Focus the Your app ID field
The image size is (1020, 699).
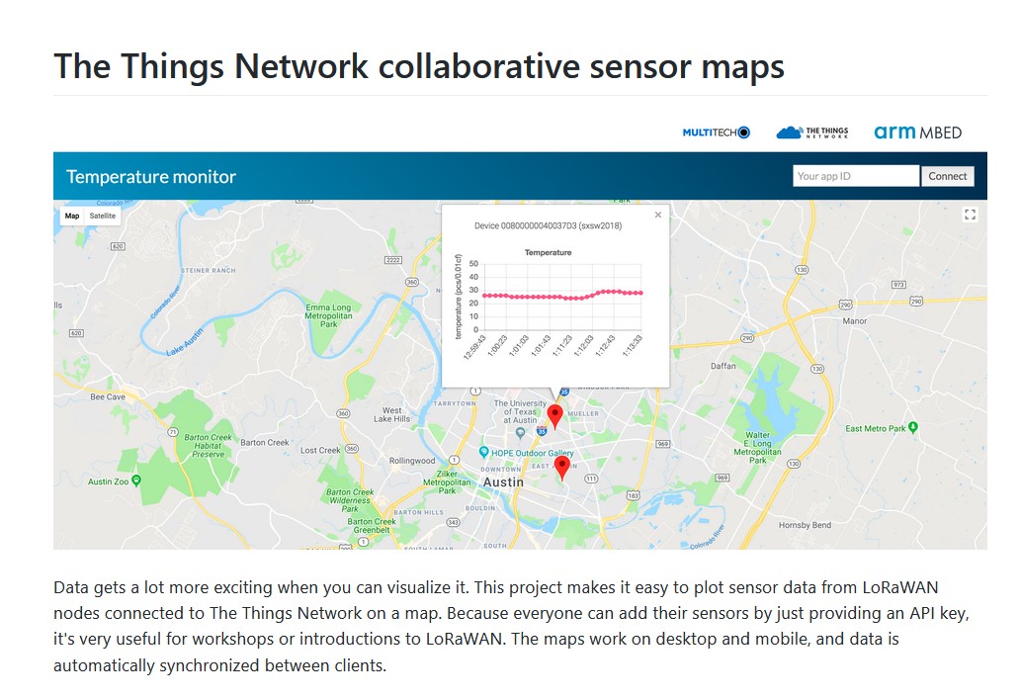855,176
